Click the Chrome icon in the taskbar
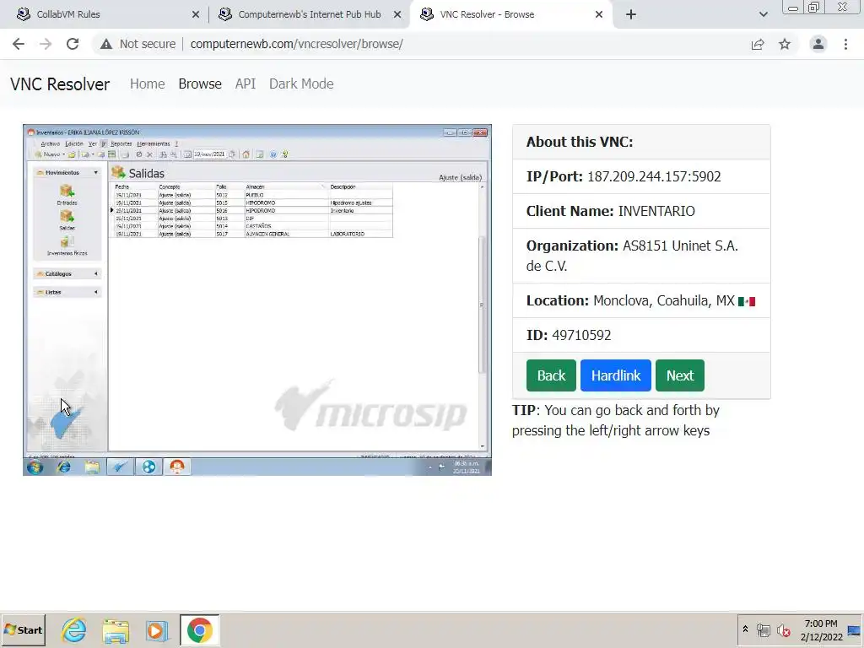The width and height of the screenshot is (864, 648). pos(199,629)
